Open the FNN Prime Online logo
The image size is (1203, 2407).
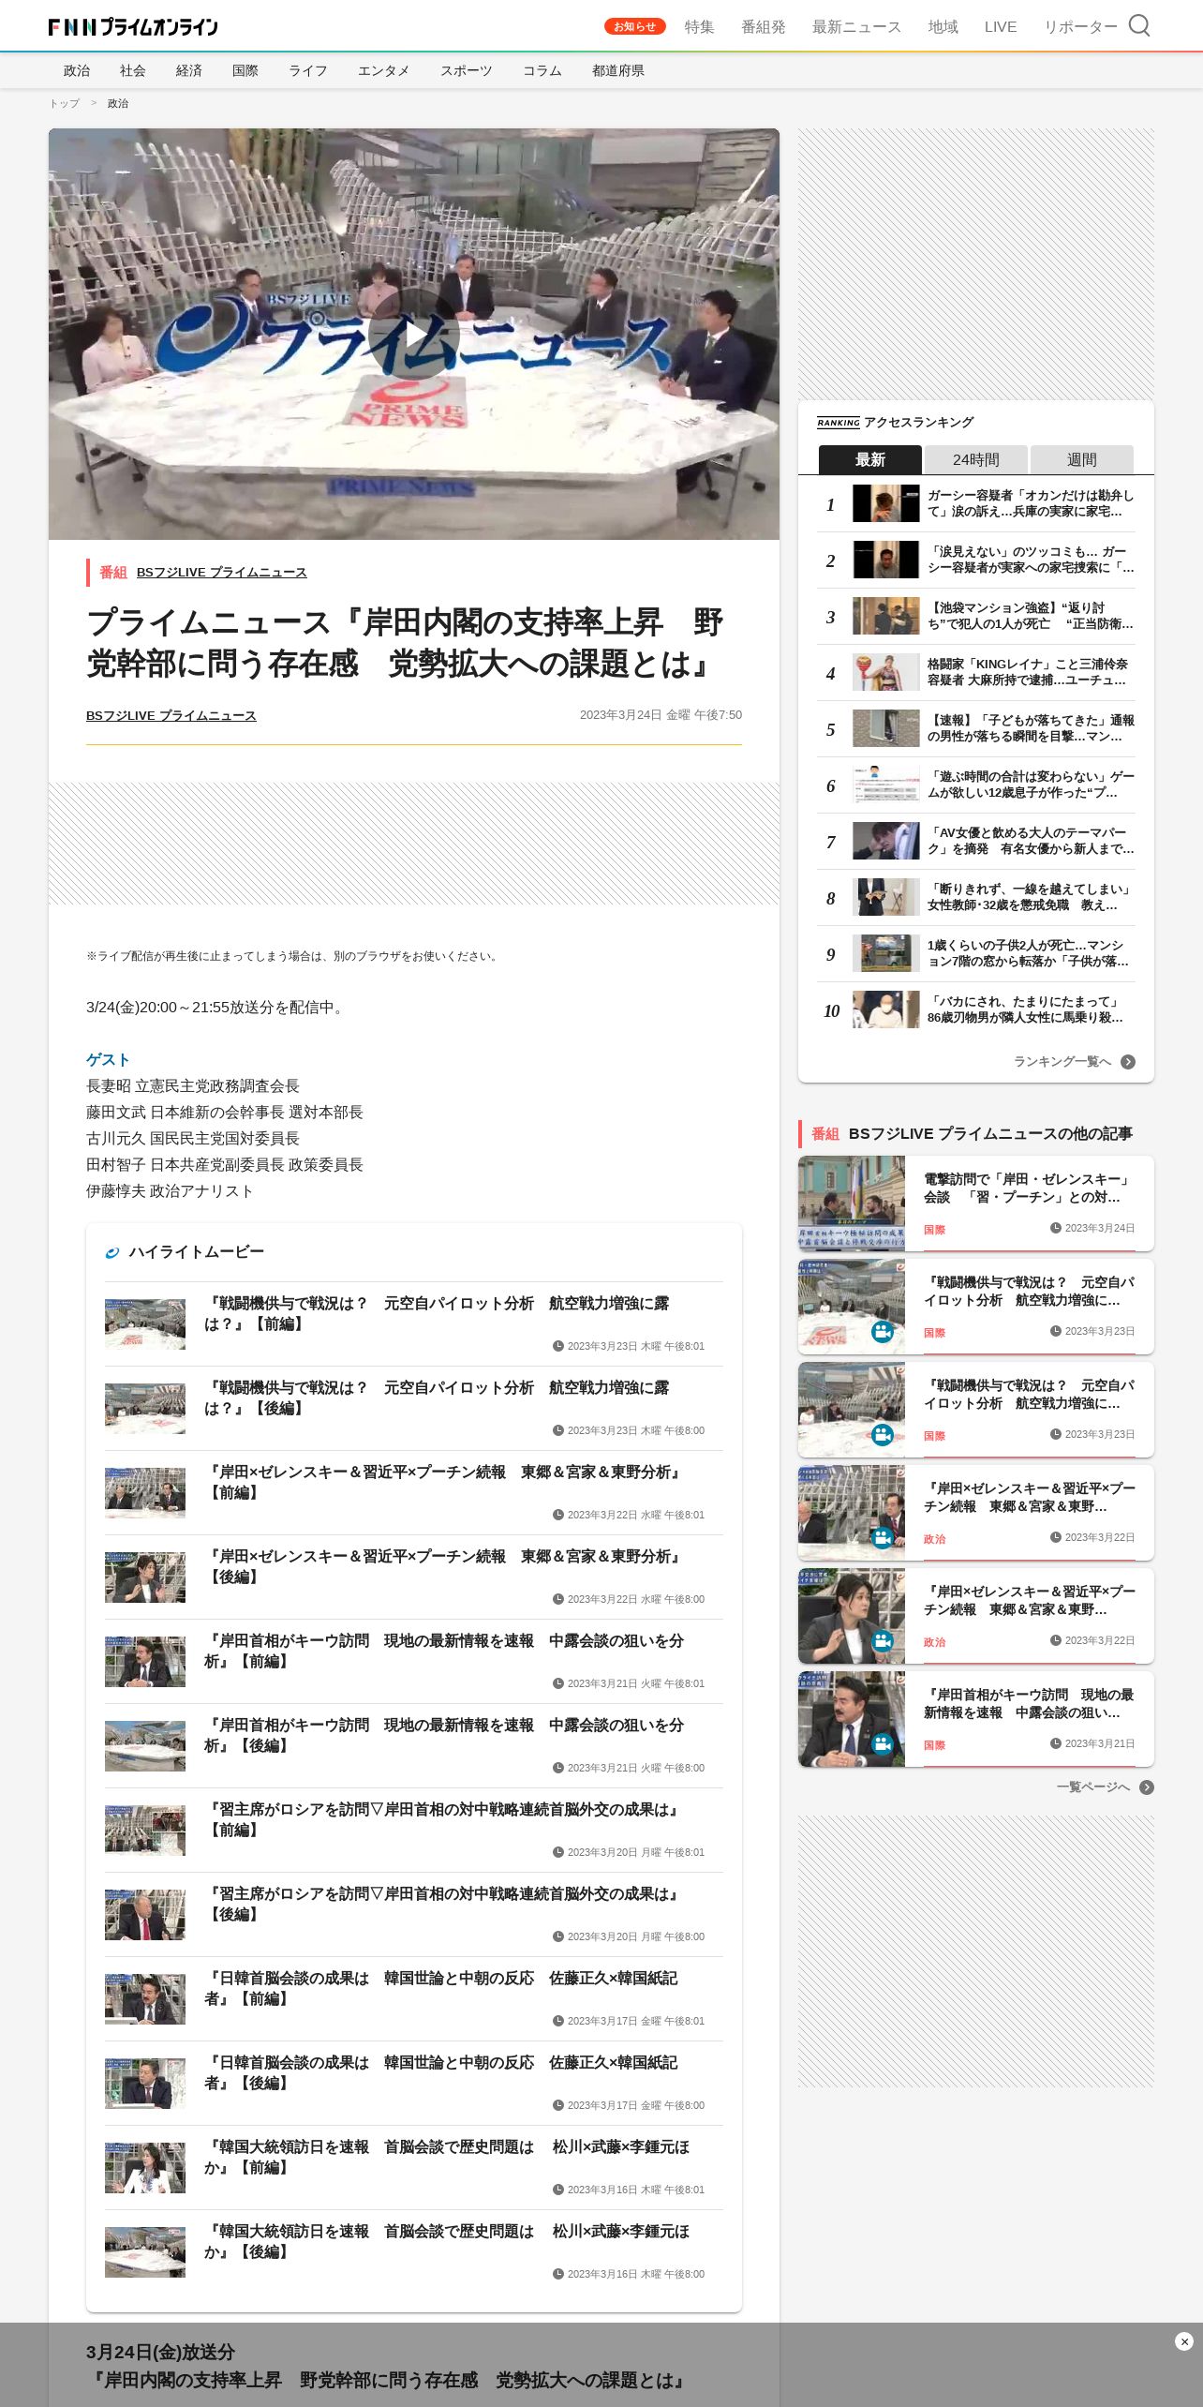coord(133,27)
